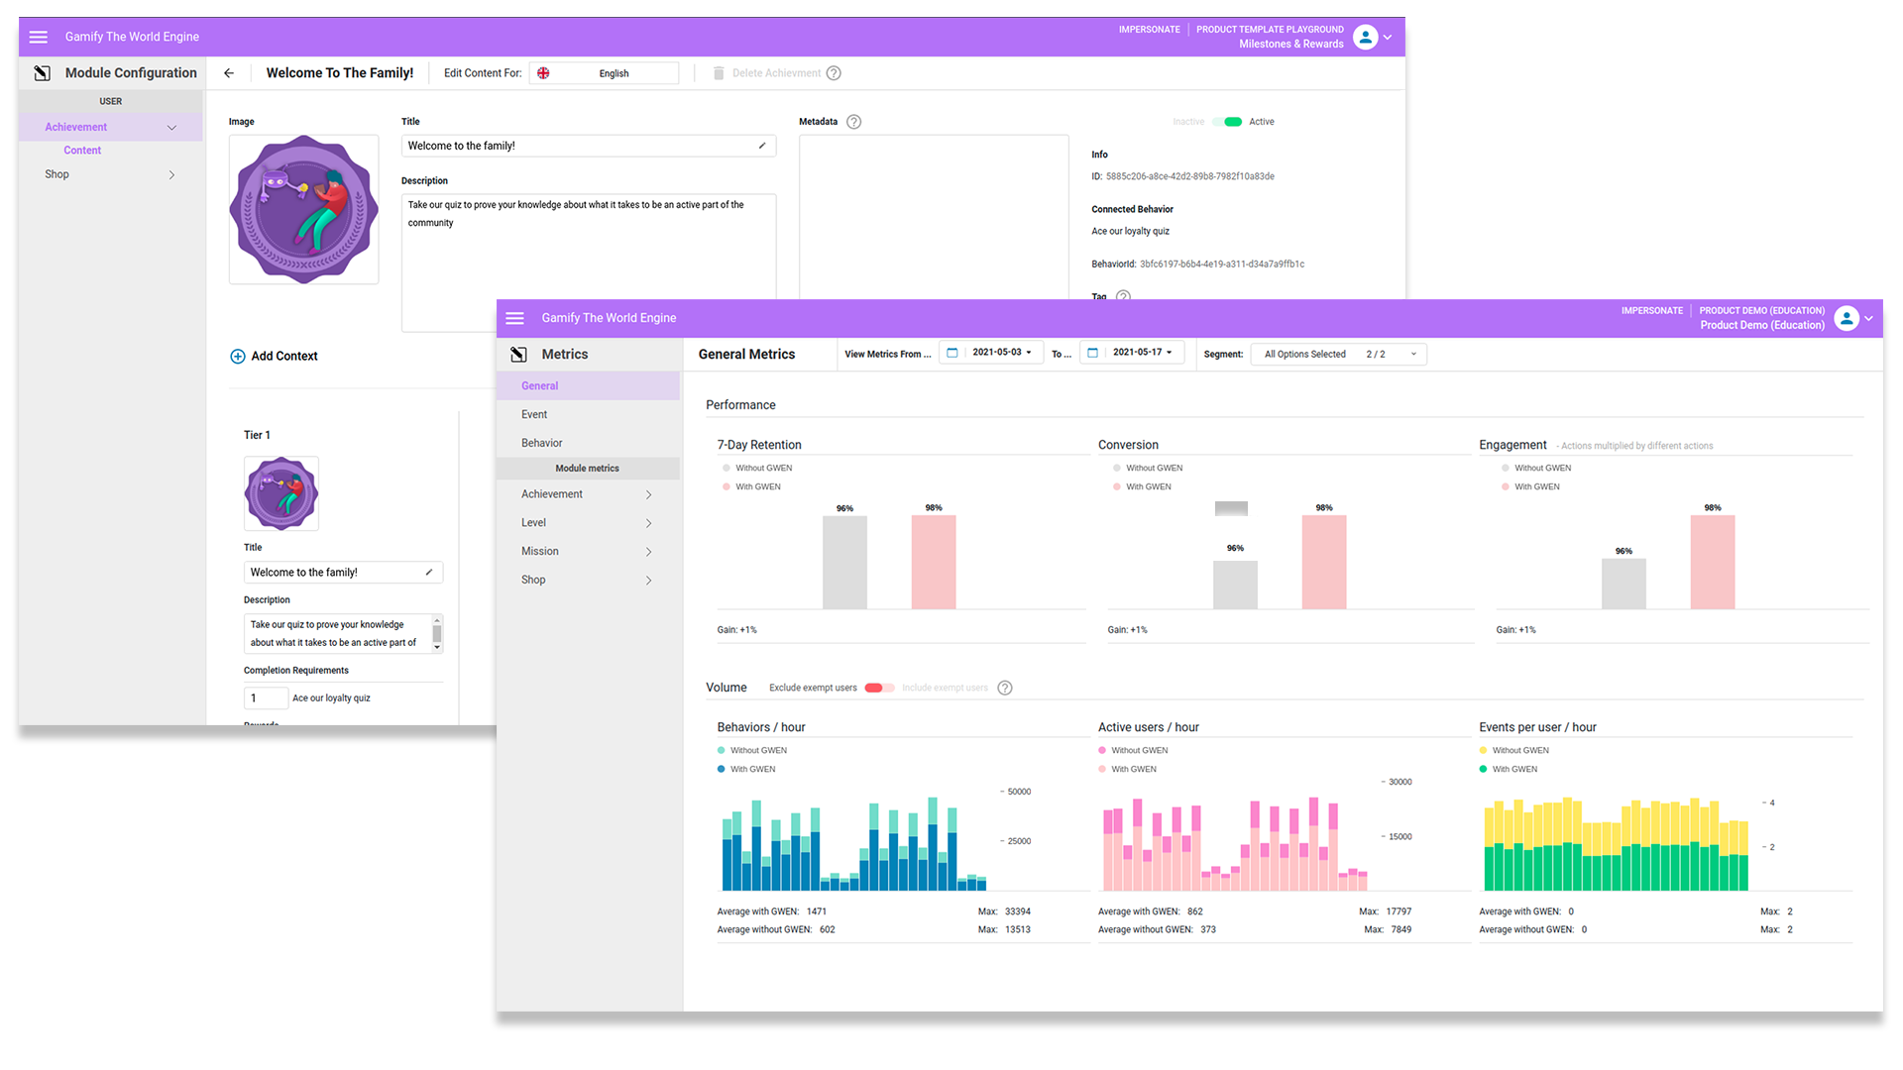Viewport: 1903px width, 1070px height.
Task: Click Milestones & Rewards header label
Action: point(1291,45)
